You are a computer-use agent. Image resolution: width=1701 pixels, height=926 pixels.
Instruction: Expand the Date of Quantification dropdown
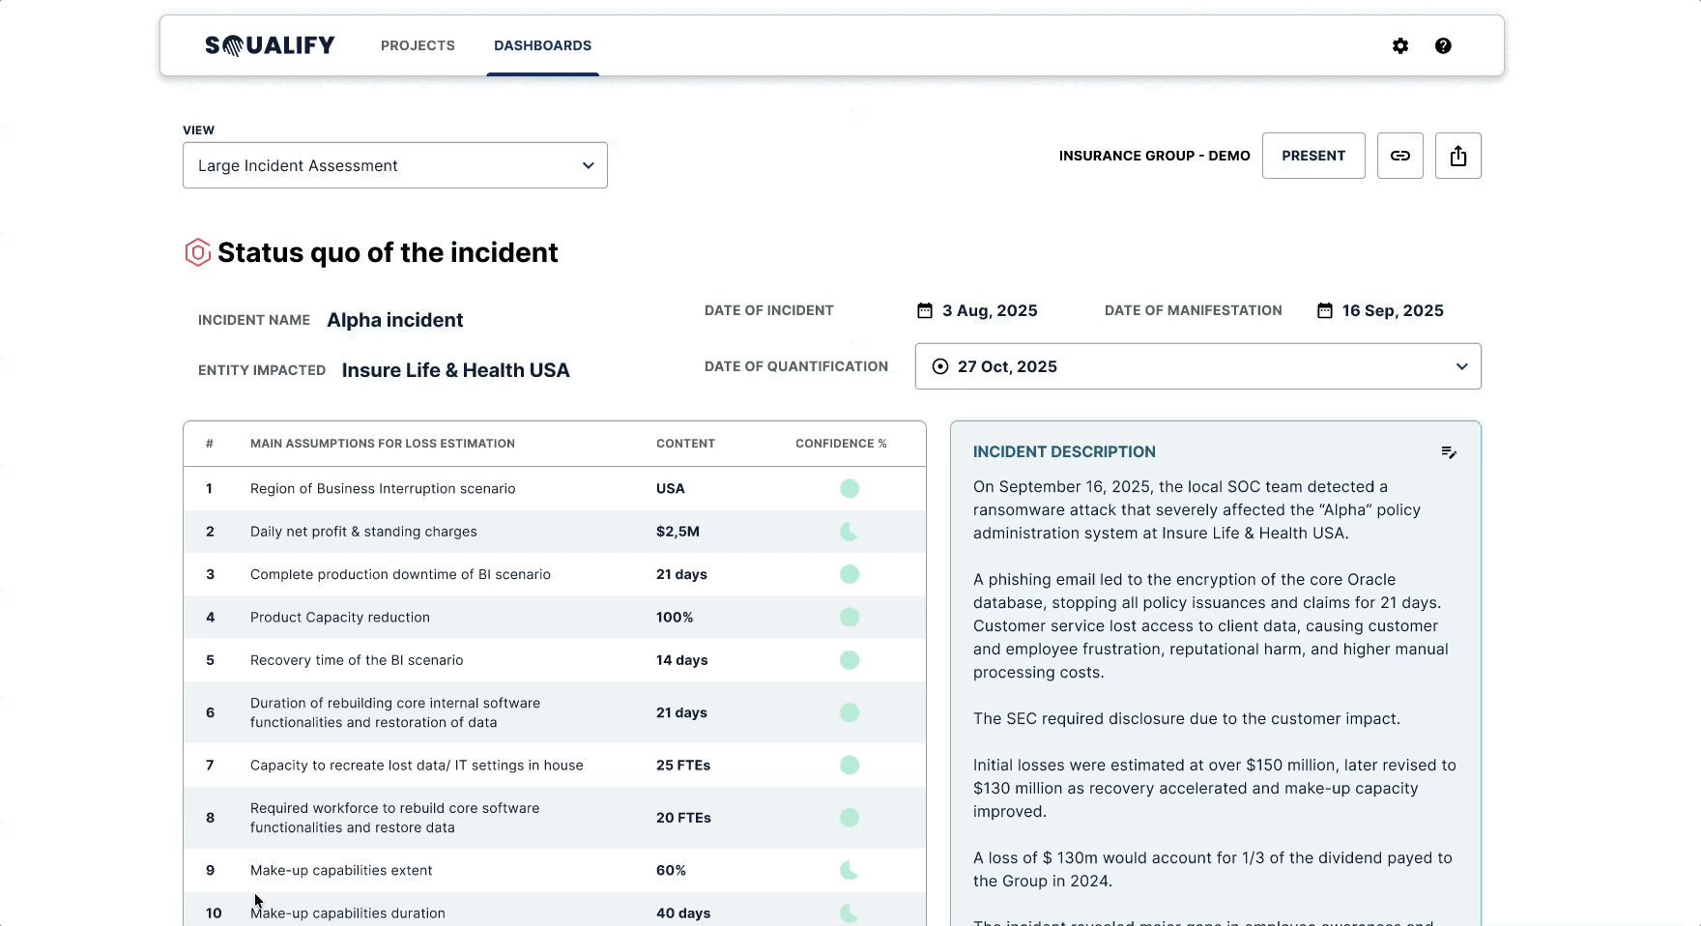point(1198,366)
